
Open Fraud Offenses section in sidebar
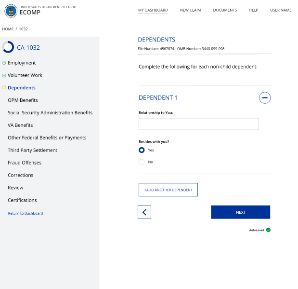[25, 163]
